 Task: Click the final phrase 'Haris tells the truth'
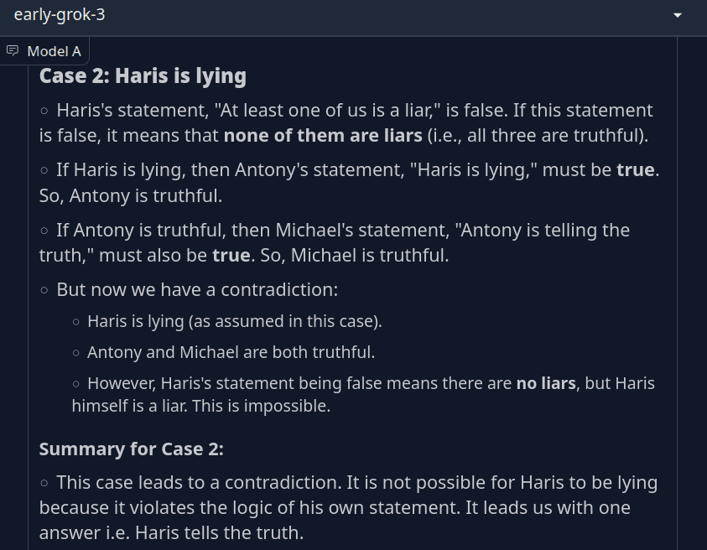219,533
